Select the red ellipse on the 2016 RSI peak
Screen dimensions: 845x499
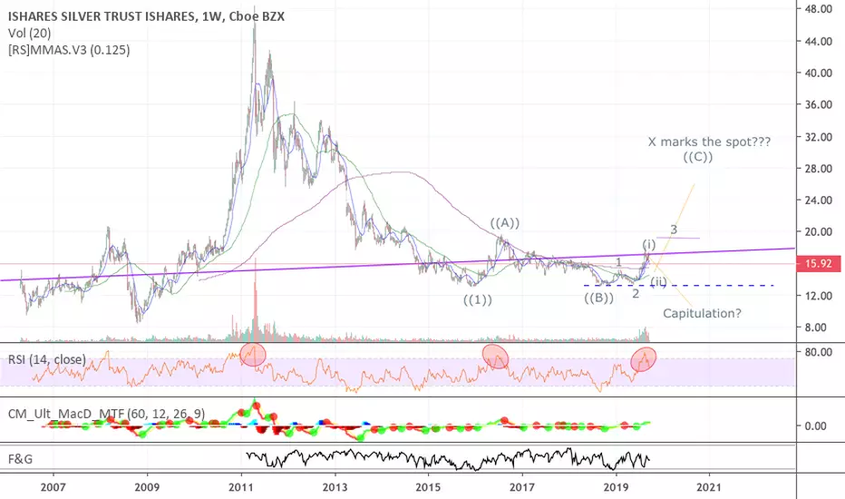pyautogui.click(x=495, y=356)
